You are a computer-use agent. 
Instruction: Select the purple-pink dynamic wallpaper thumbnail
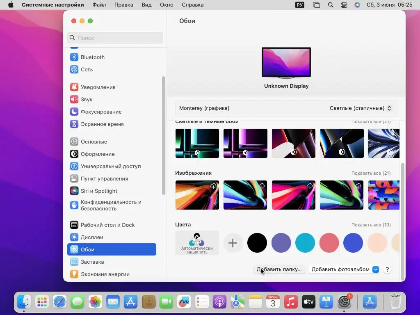(245, 143)
